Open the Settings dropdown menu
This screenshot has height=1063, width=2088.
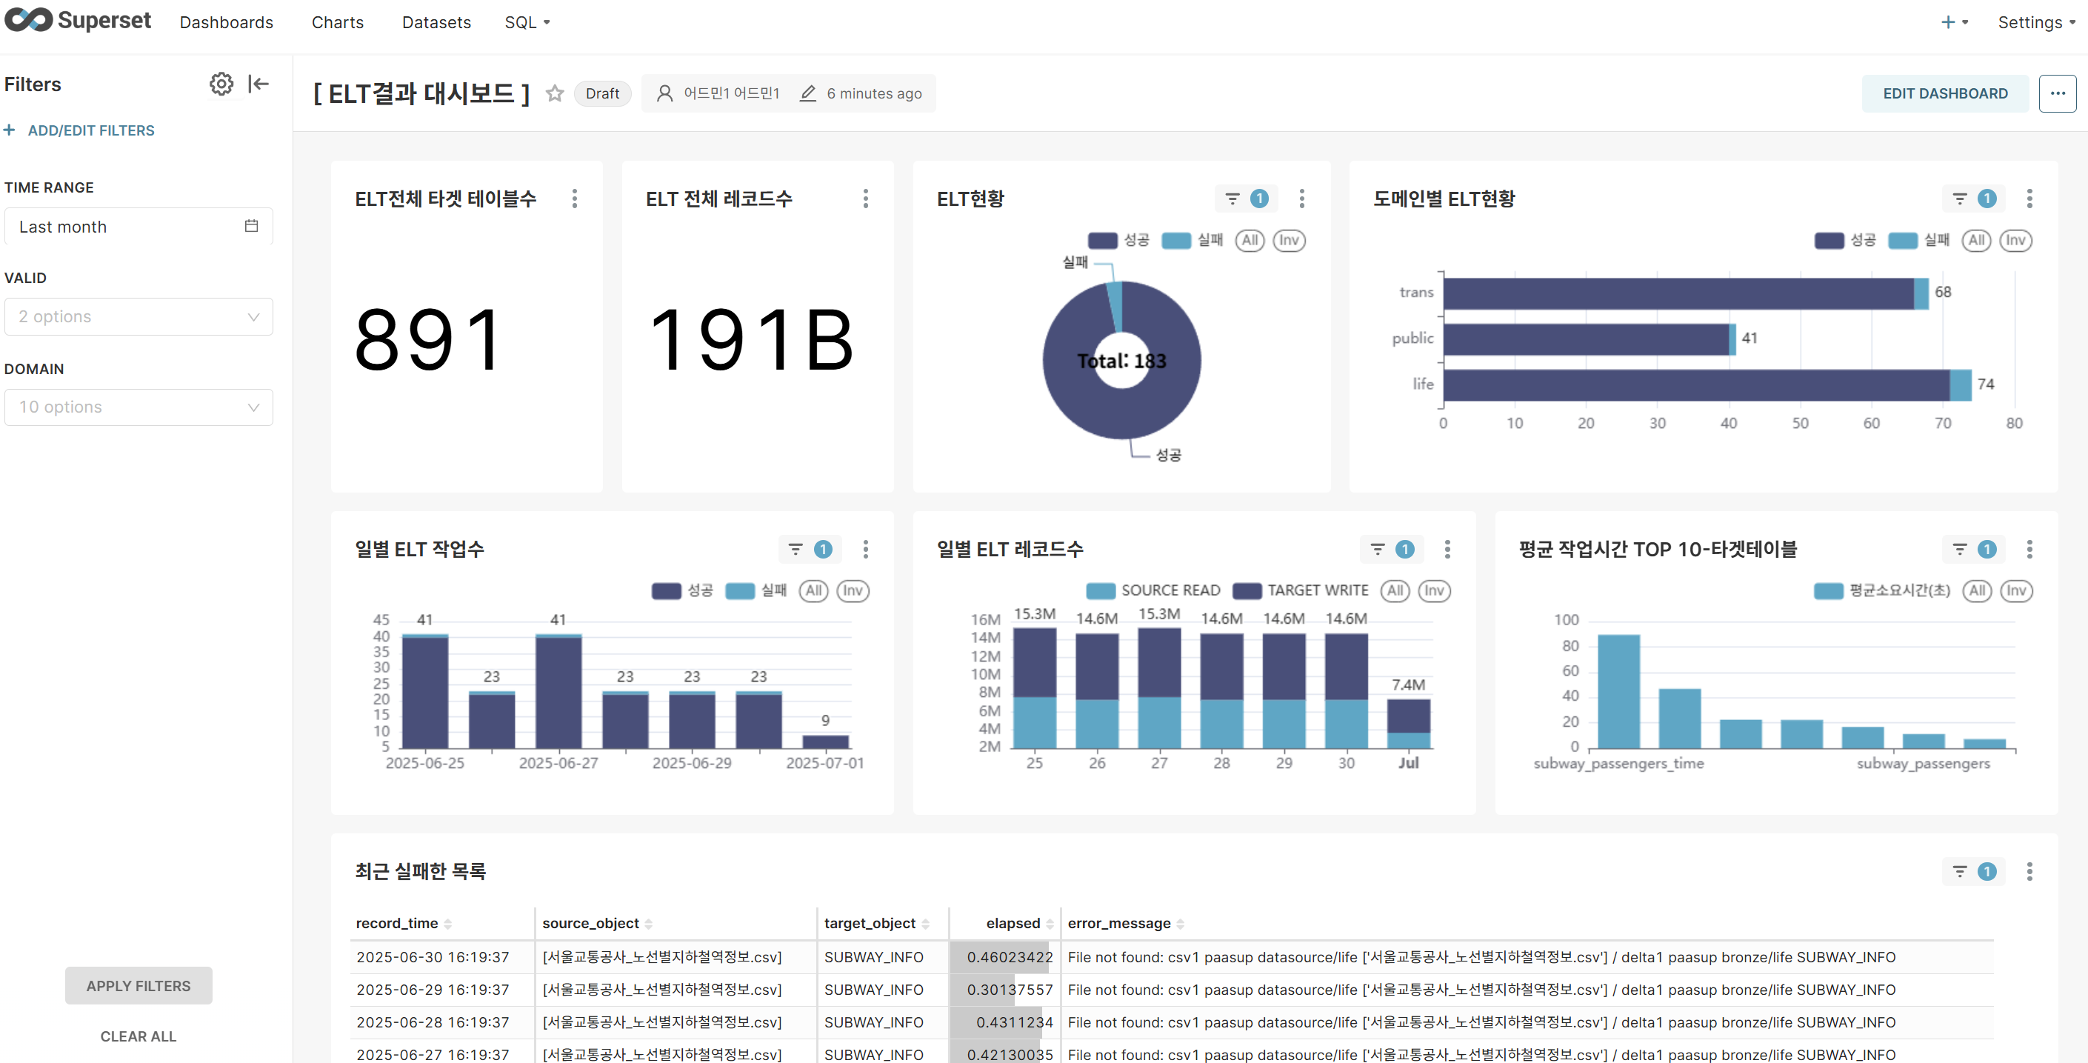click(x=2036, y=22)
